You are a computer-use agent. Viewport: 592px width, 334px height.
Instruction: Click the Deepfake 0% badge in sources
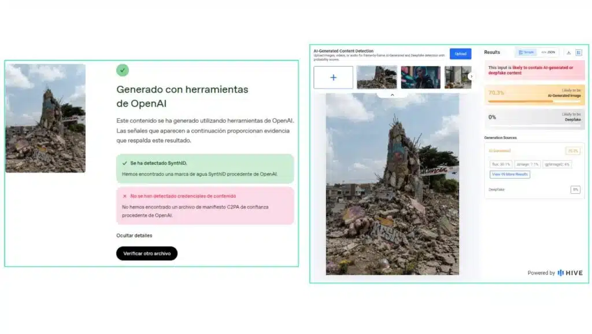(x=575, y=190)
